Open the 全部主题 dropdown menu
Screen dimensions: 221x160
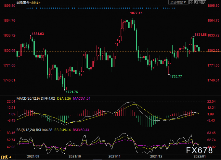pos(178,2)
